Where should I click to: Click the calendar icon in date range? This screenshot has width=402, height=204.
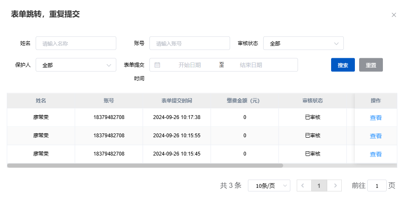coord(157,65)
